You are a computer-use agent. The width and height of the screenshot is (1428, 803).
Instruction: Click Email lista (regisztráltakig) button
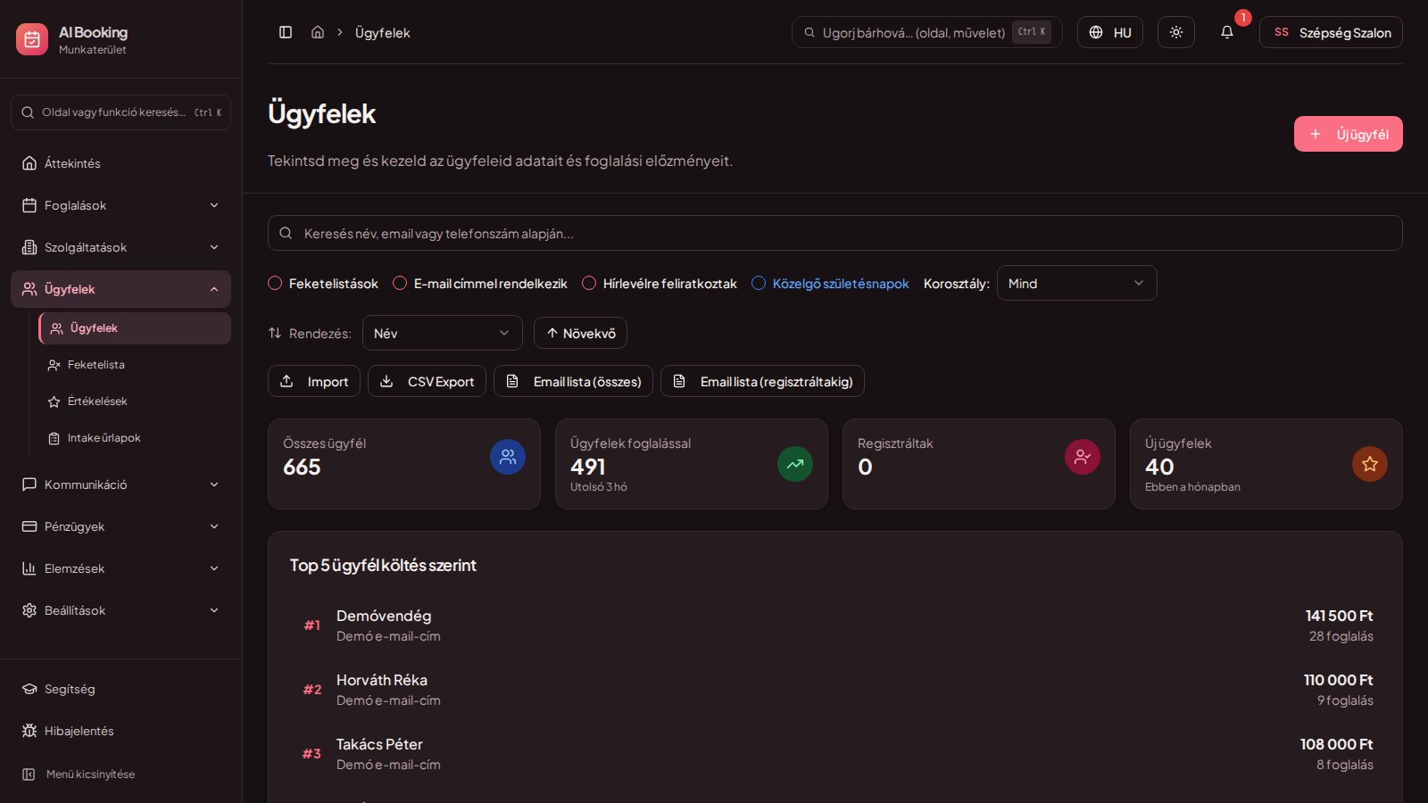762,381
